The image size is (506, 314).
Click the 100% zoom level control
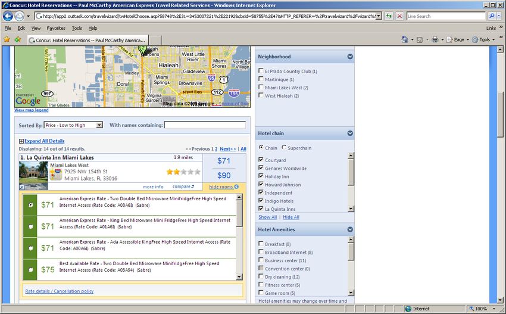[481, 309]
